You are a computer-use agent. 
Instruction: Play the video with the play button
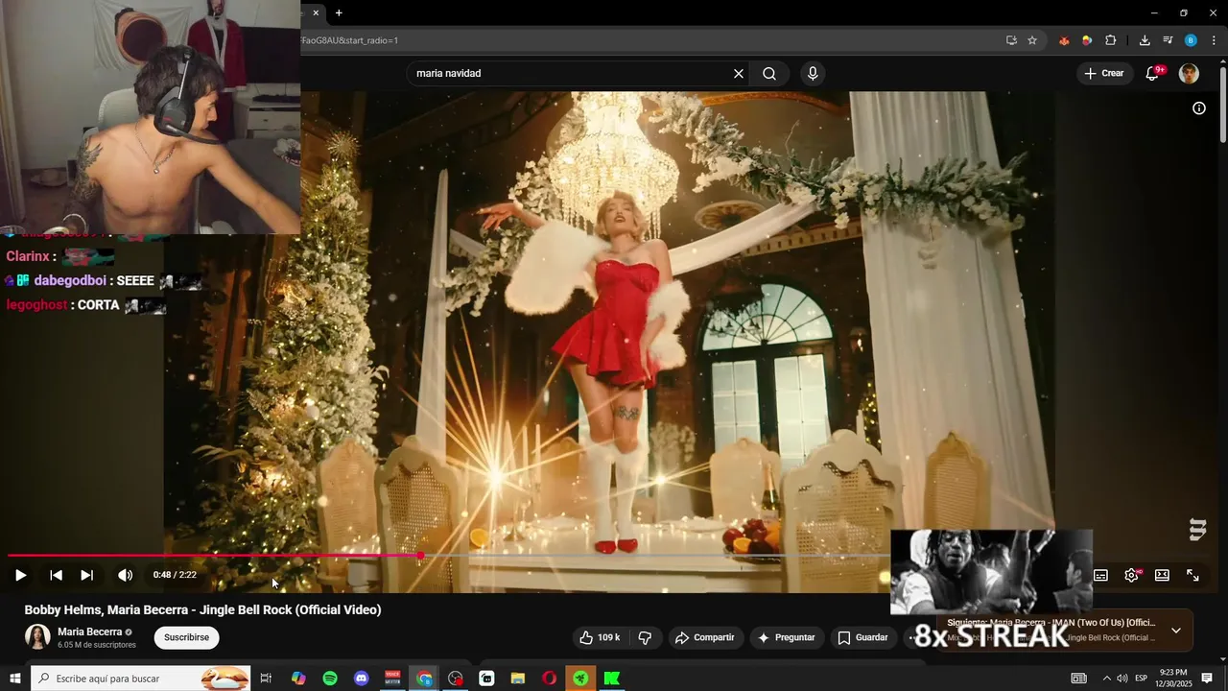point(20,575)
